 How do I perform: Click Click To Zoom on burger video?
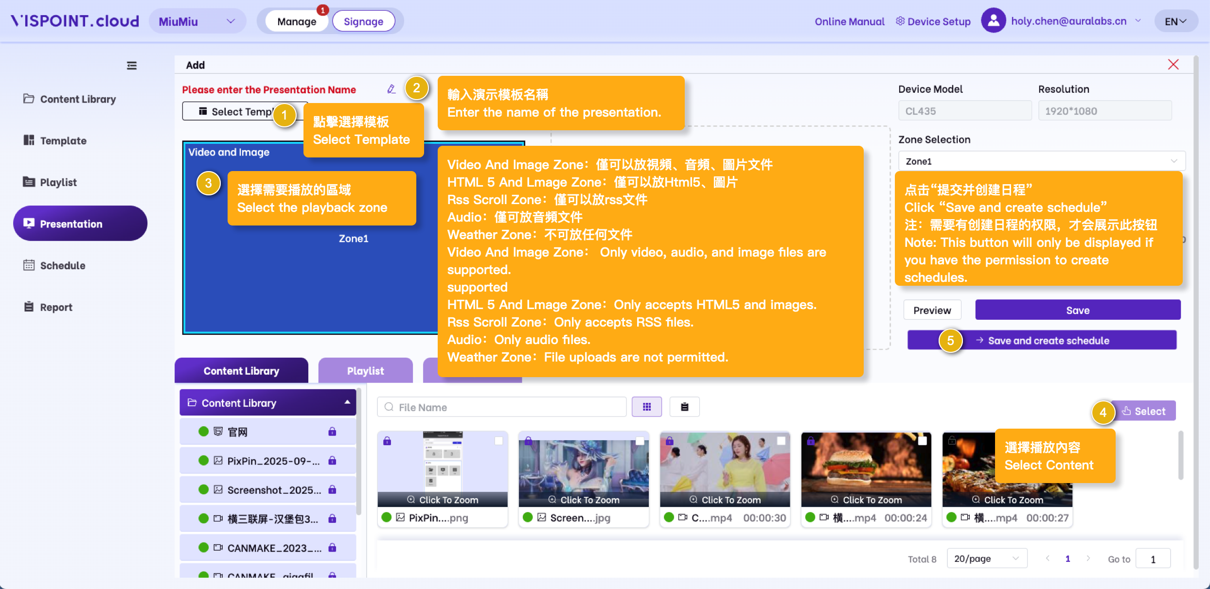866,500
